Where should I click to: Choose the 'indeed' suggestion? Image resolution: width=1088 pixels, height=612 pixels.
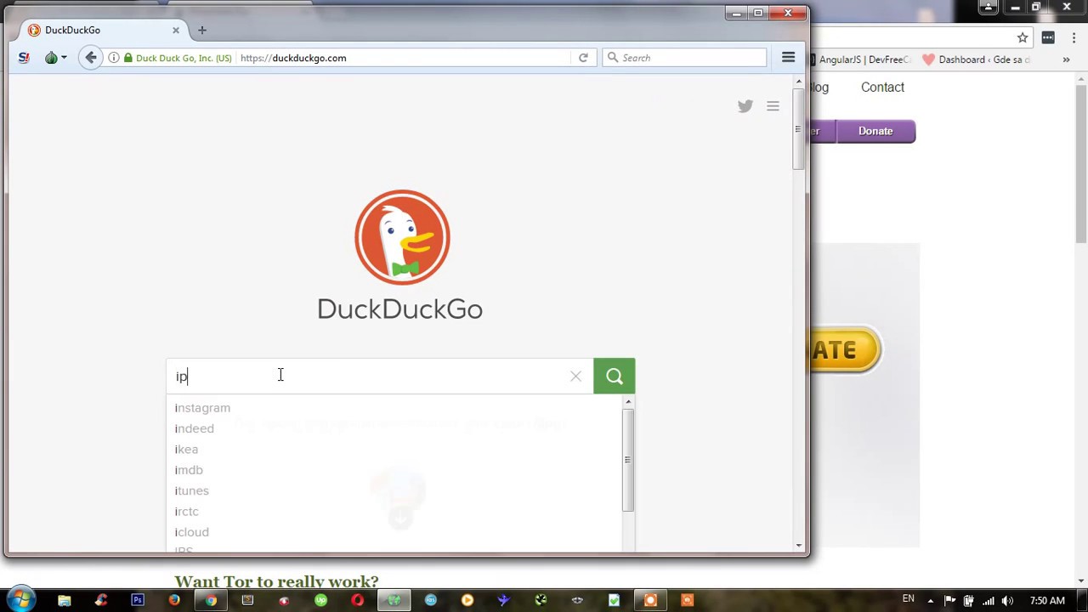click(195, 428)
